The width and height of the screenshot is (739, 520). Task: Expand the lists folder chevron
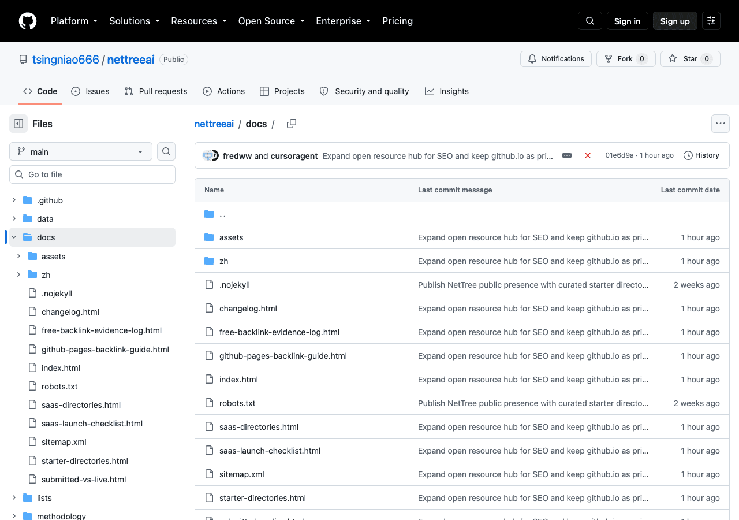pyautogui.click(x=14, y=498)
